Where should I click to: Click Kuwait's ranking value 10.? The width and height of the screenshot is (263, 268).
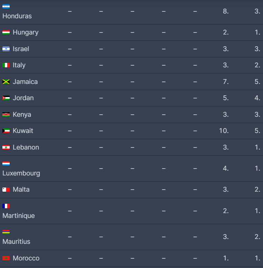coord(224,131)
